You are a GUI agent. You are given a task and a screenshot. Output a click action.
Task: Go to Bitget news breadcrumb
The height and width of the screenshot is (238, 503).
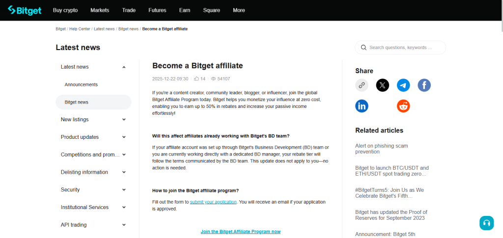(128, 29)
